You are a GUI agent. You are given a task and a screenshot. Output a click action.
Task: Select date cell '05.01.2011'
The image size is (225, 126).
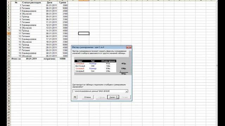click(50, 6)
